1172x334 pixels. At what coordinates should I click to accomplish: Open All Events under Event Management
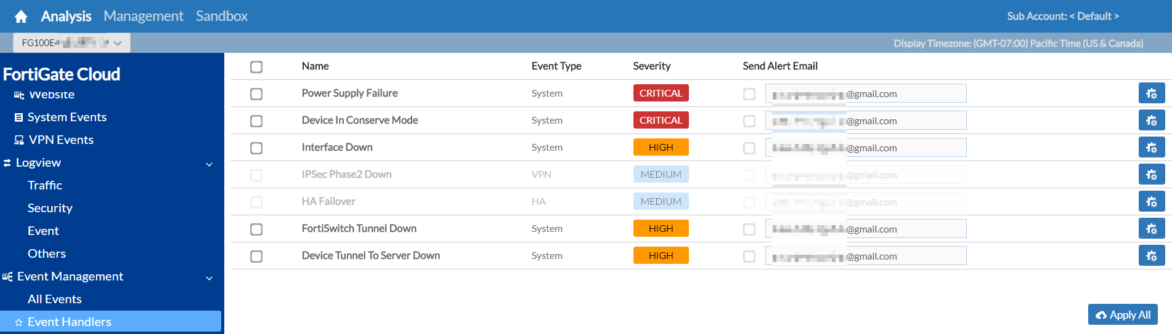[x=55, y=299]
